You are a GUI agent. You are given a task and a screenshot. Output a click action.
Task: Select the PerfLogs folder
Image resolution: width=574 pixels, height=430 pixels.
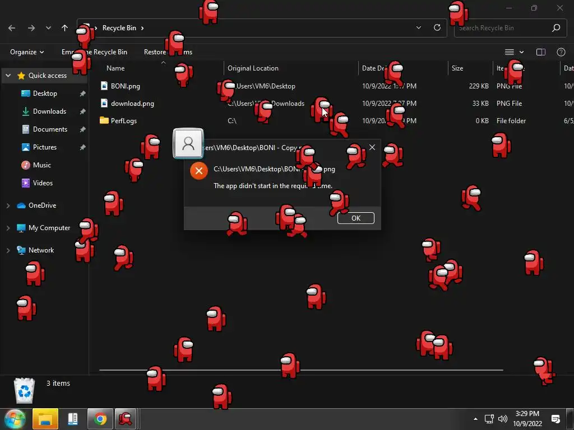coord(124,121)
